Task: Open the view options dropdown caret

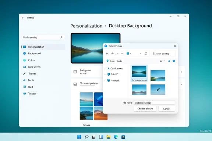Action: (x=164, y=61)
